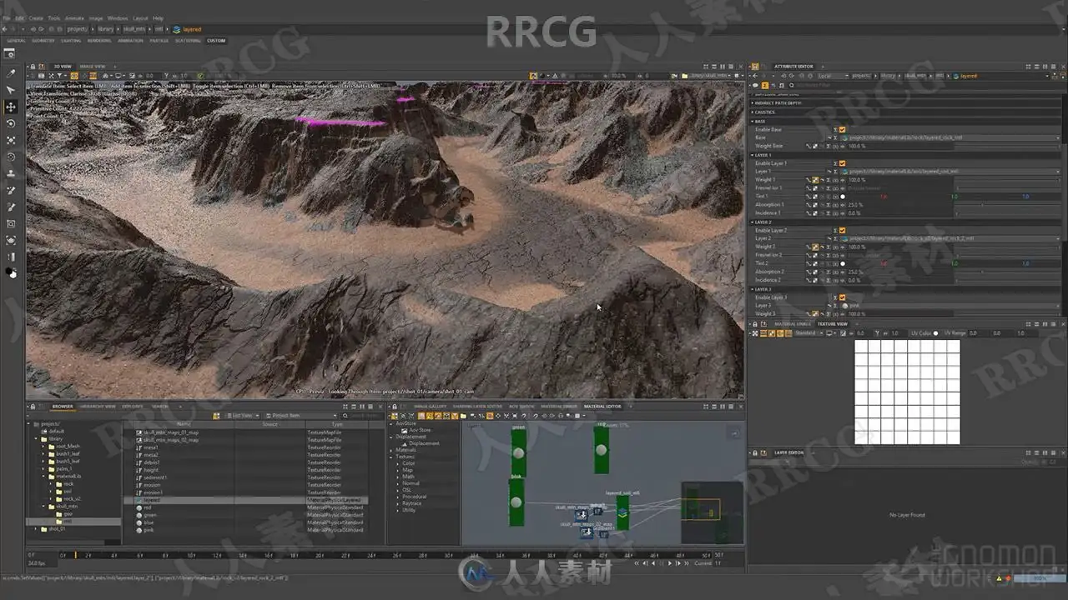Select the blue material node in Material Editor
Screen dimensions: 1068x600
(x=516, y=502)
